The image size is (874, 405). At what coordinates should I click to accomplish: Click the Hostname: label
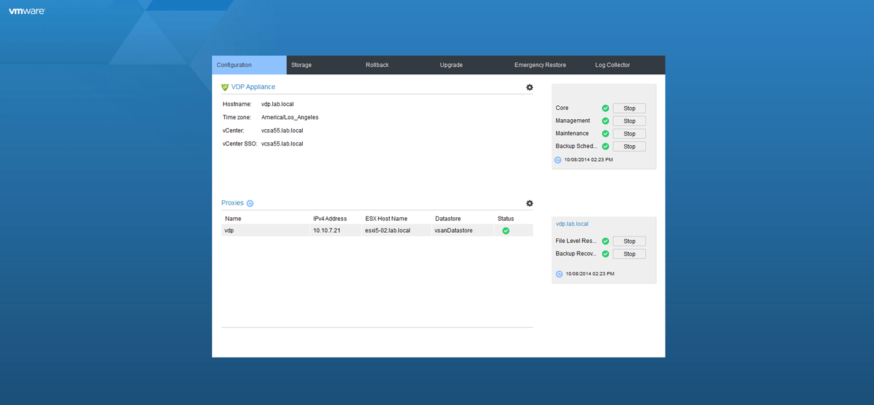(x=237, y=104)
